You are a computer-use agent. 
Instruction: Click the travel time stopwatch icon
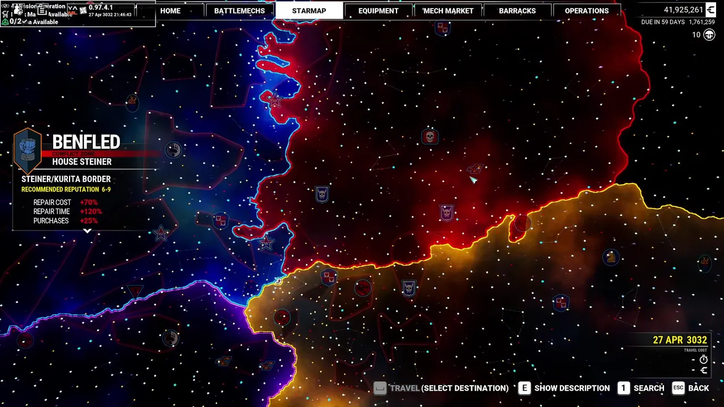(704, 360)
